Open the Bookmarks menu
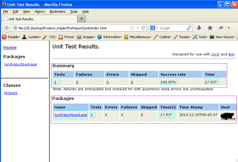This screenshot has height=162, width=238. tap(58, 12)
